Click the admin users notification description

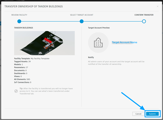pos(116,63)
